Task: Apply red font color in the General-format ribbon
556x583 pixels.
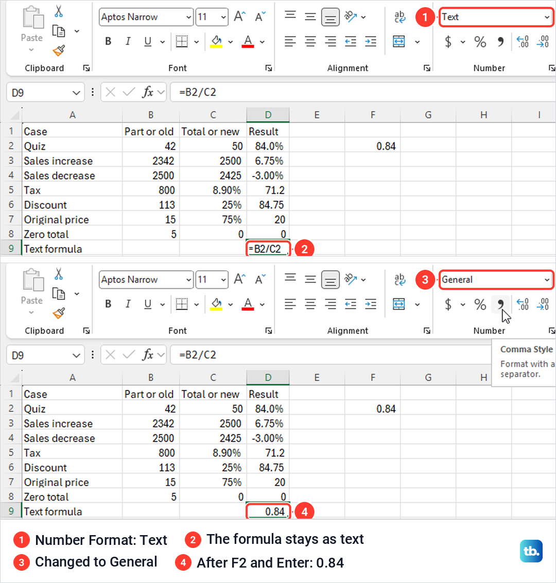Action: pyautogui.click(x=248, y=304)
